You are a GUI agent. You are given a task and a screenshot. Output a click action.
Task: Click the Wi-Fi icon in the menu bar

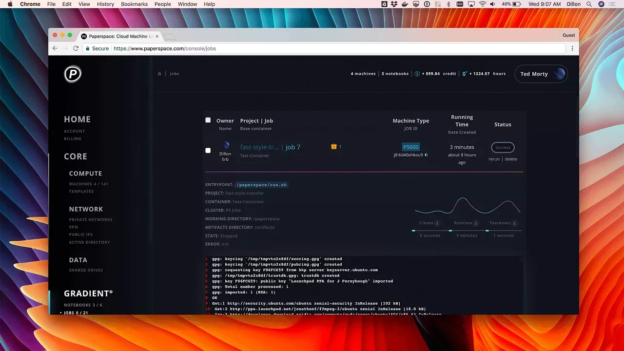483,4
